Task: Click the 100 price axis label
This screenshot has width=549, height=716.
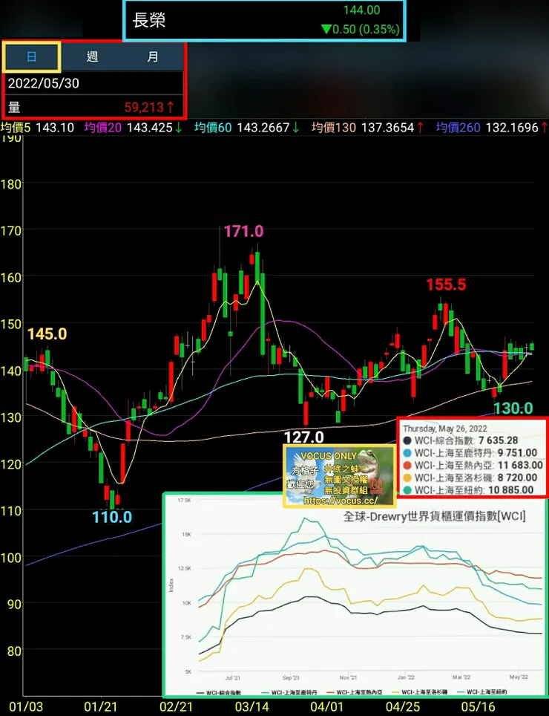Action: coord(11,558)
